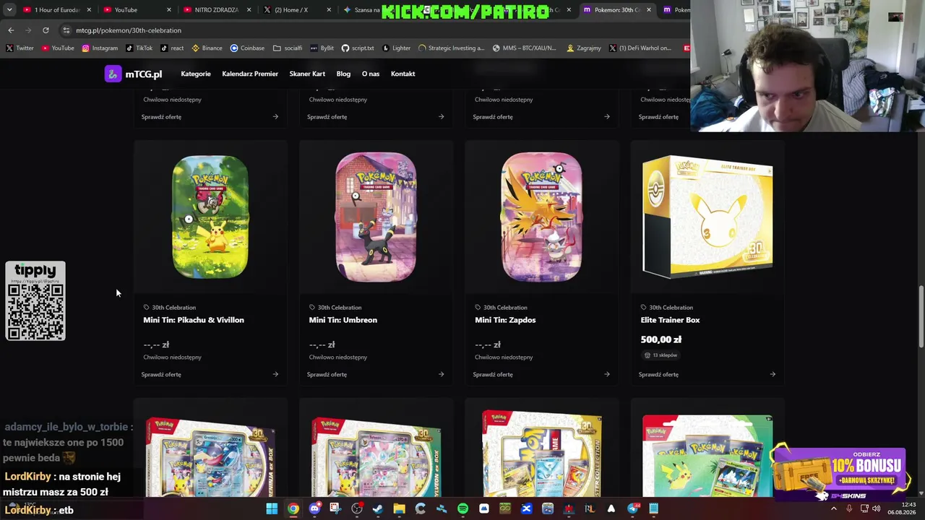Click the 10% Bonusu promo banner
Screen dimensions: 925x520
point(840,473)
